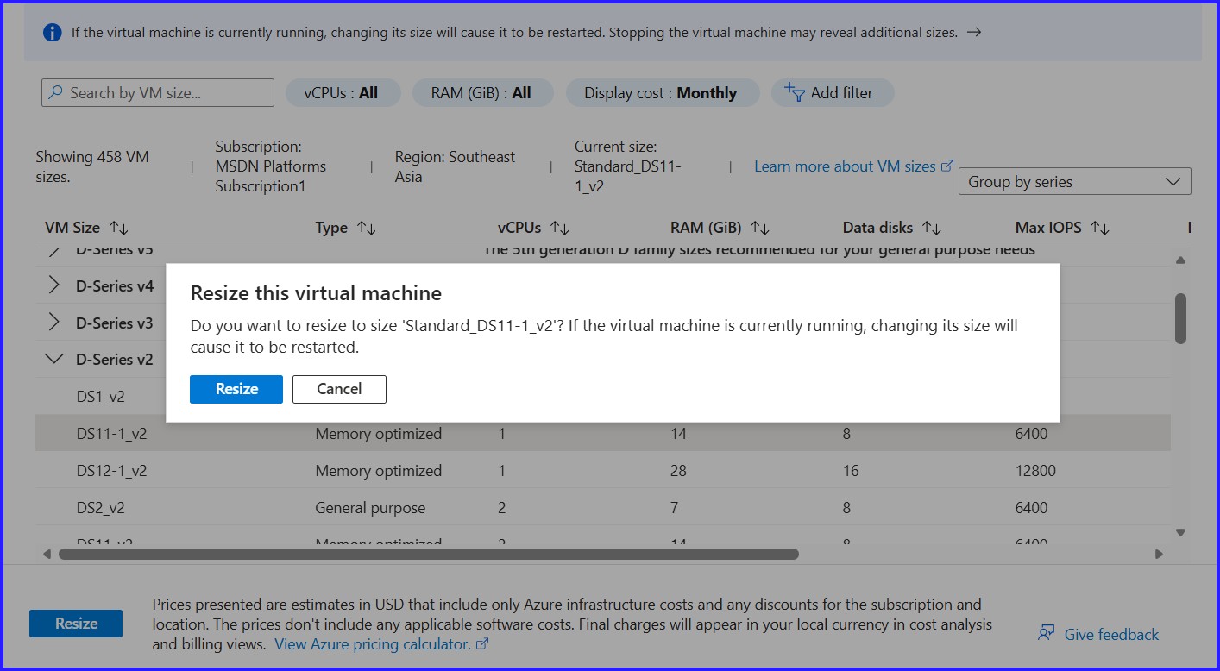The height and width of the screenshot is (671, 1220).
Task: Expand the D-Series v4 group
Action: tap(54, 285)
